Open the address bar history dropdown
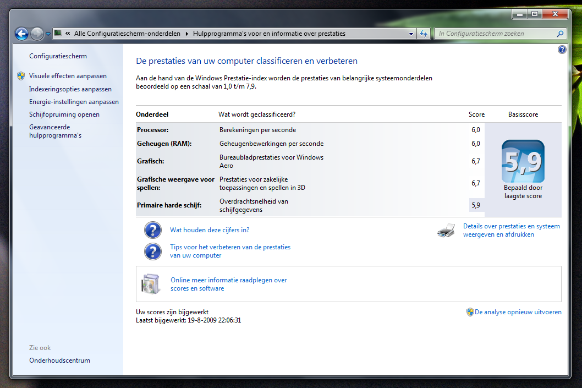The image size is (582, 388). pos(411,34)
